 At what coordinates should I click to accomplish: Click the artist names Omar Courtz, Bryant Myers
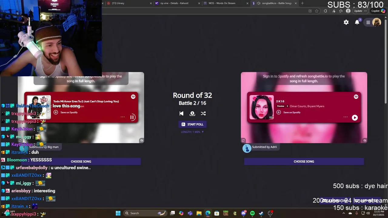[x=307, y=106]
